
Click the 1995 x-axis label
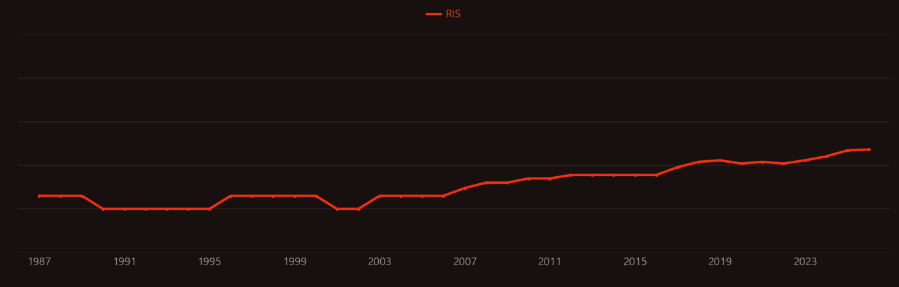[x=209, y=262]
